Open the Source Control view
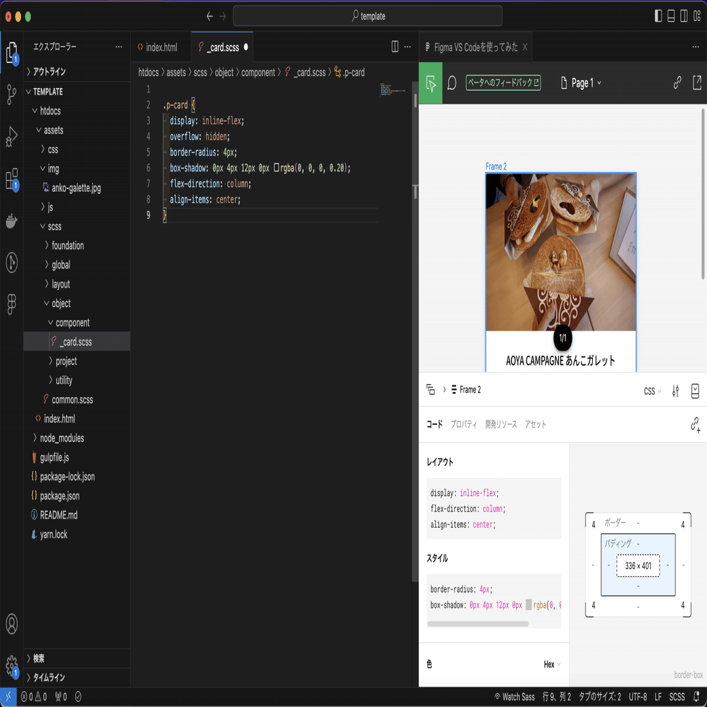Viewport: 707px width, 707px height. (12, 95)
